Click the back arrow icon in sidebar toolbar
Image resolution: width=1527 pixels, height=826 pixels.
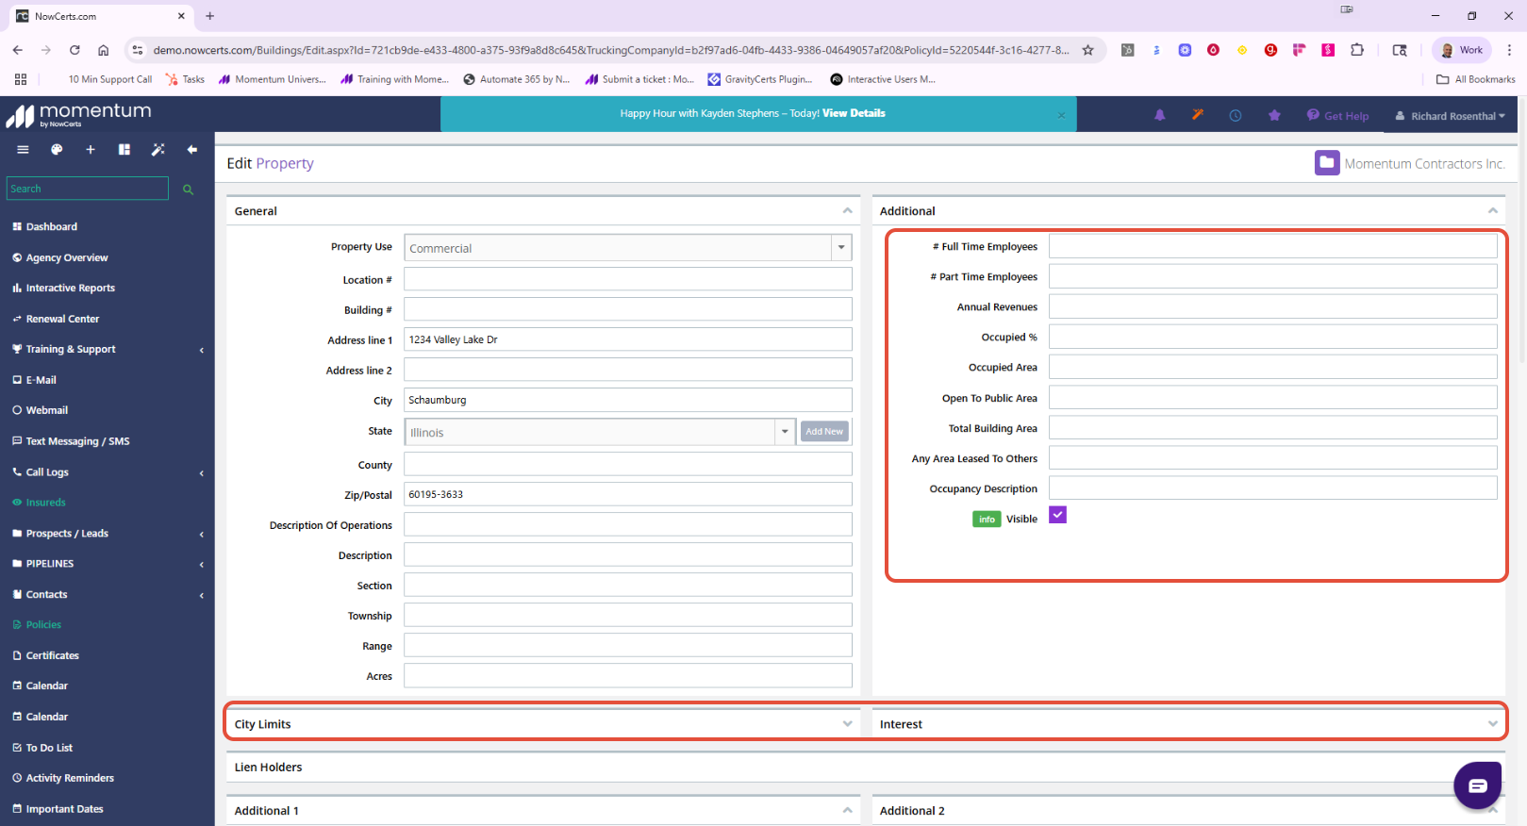pos(192,150)
